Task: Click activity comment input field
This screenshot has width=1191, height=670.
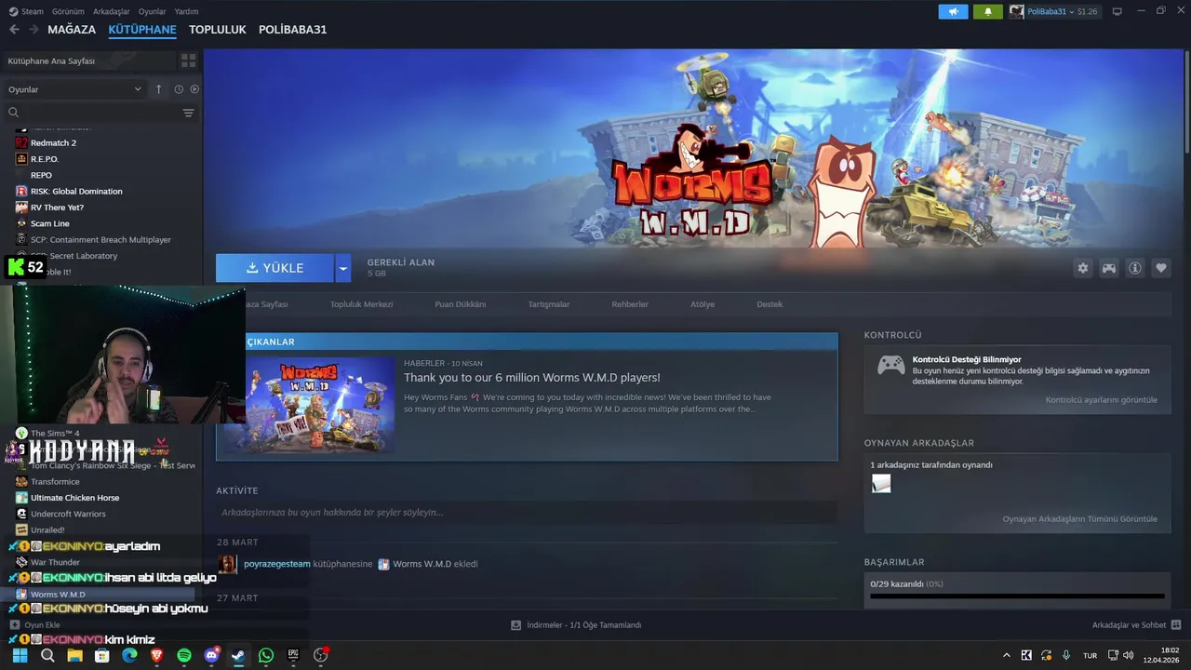Action: tap(527, 513)
